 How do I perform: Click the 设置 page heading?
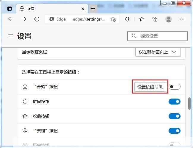click(x=24, y=36)
